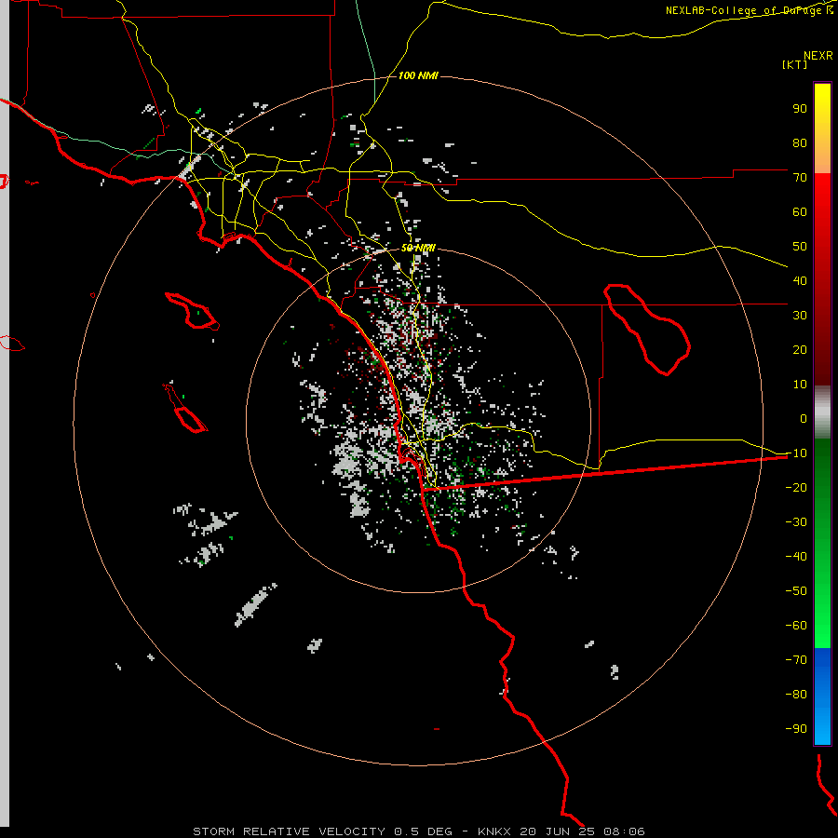Screen dimensions: 838x838
Task: Click the 70 knot scale value
Action: tap(800, 178)
